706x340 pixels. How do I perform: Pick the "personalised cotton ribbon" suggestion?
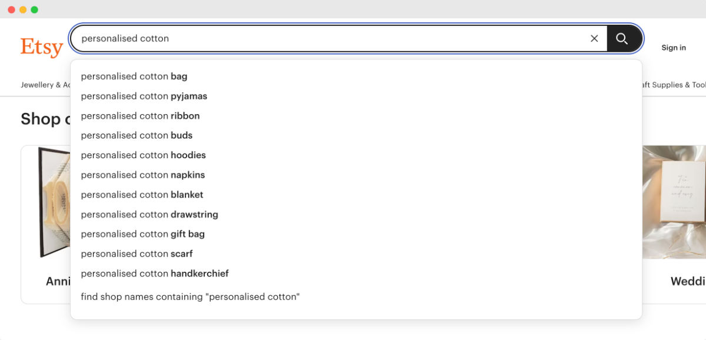point(141,116)
